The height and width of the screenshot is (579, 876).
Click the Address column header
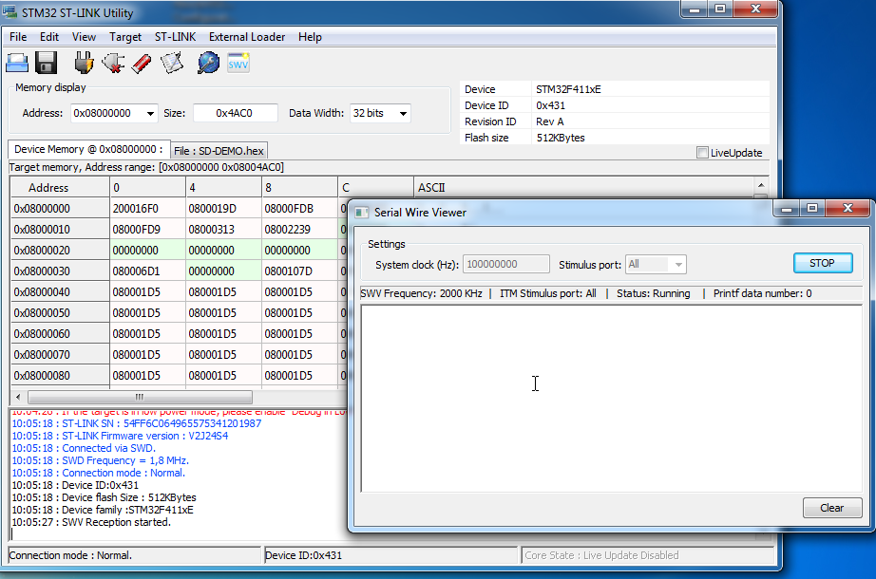[x=60, y=188]
